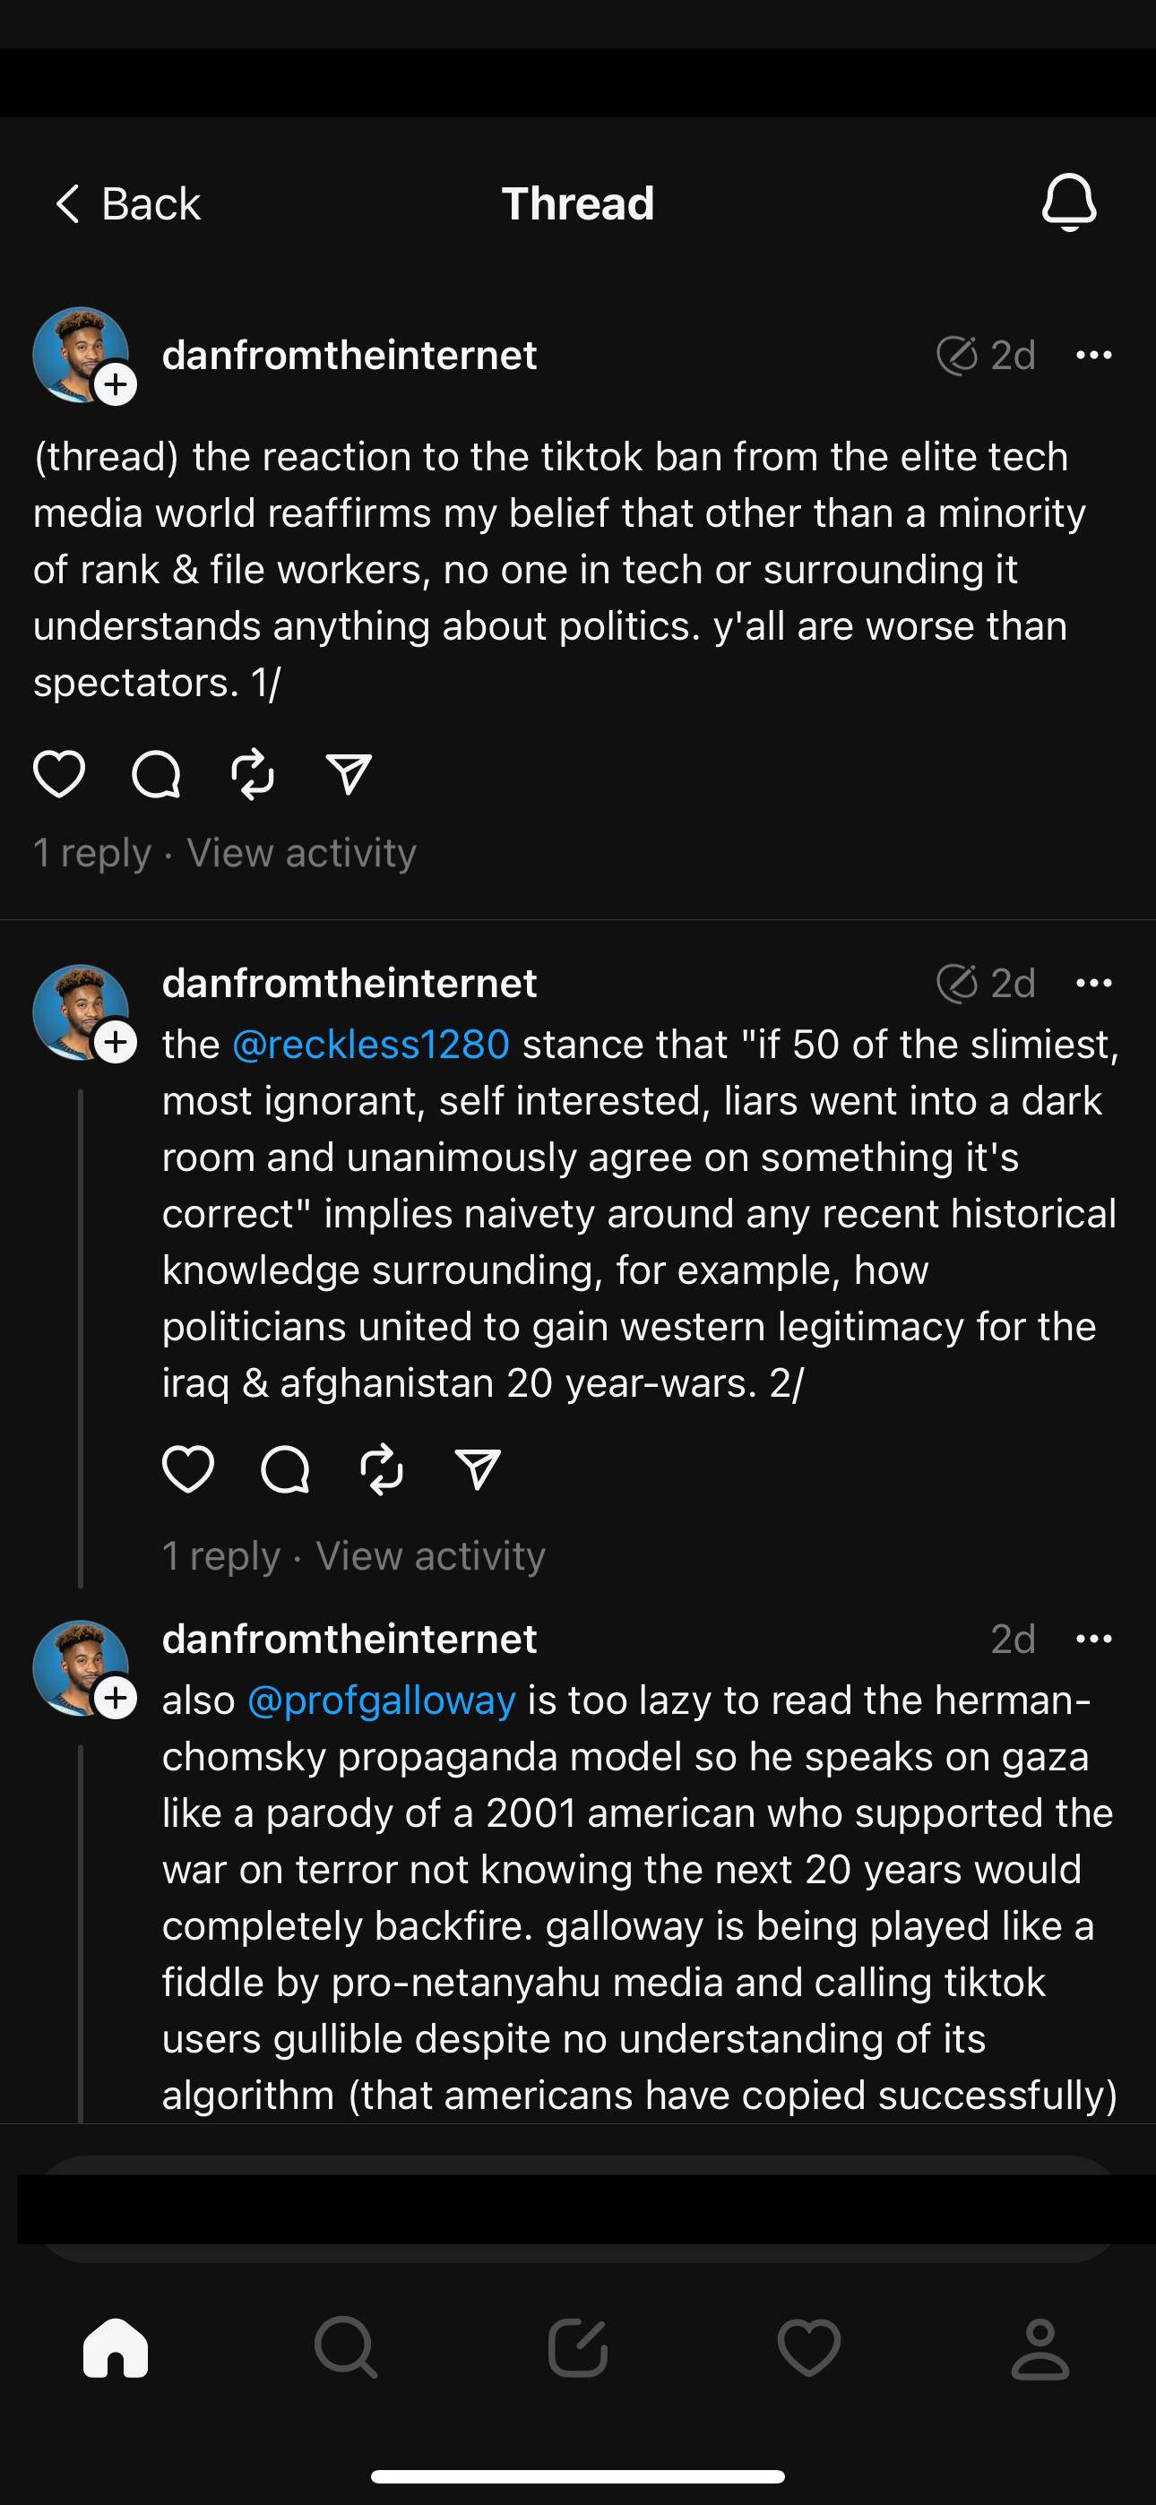Repost the first thread post

click(x=252, y=774)
